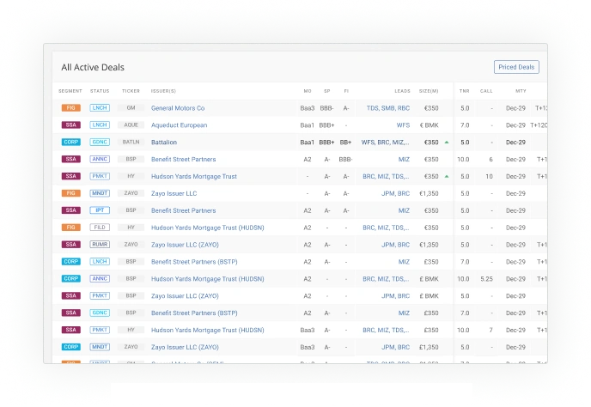The image size is (591, 407).
Task: Sort by LEADS column header
Action: tap(402, 91)
